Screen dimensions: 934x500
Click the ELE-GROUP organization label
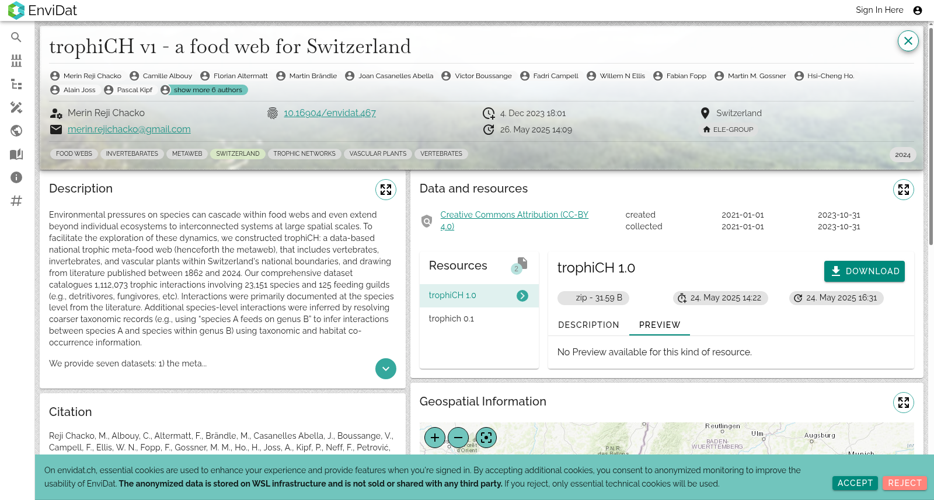pos(733,130)
